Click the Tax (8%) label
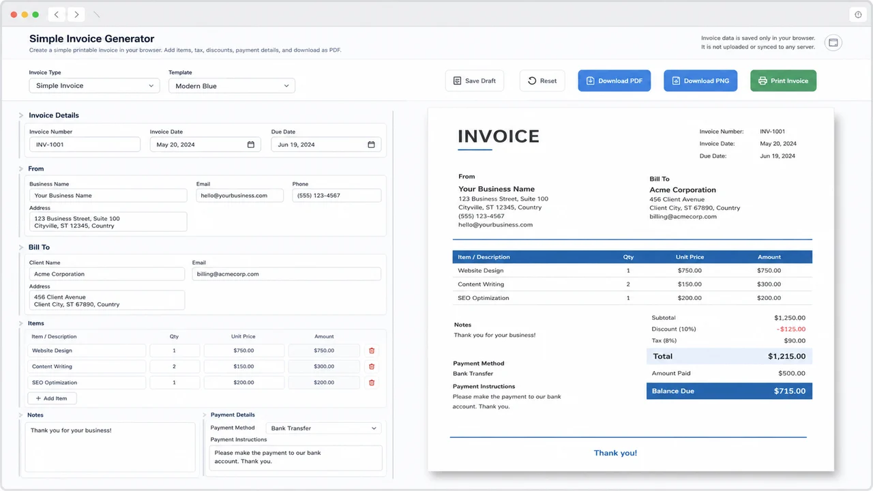Viewport: 873px width, 491px height. [664, 340]
